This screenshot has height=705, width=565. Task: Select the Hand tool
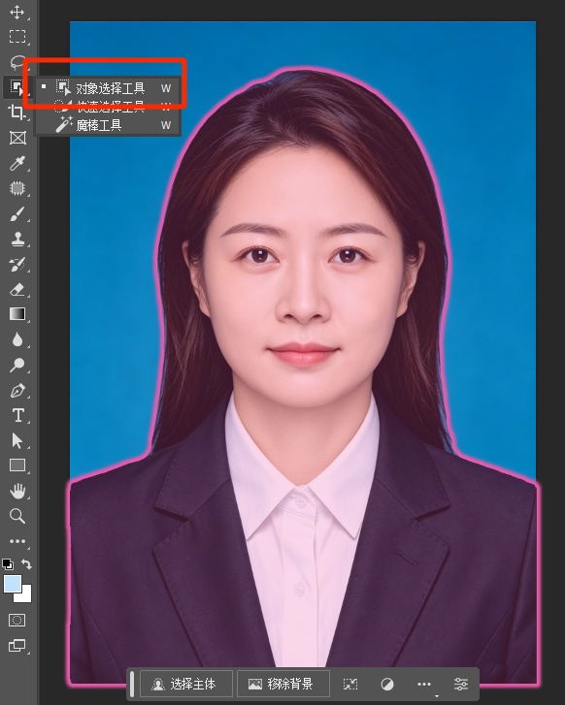coord(17,491)
